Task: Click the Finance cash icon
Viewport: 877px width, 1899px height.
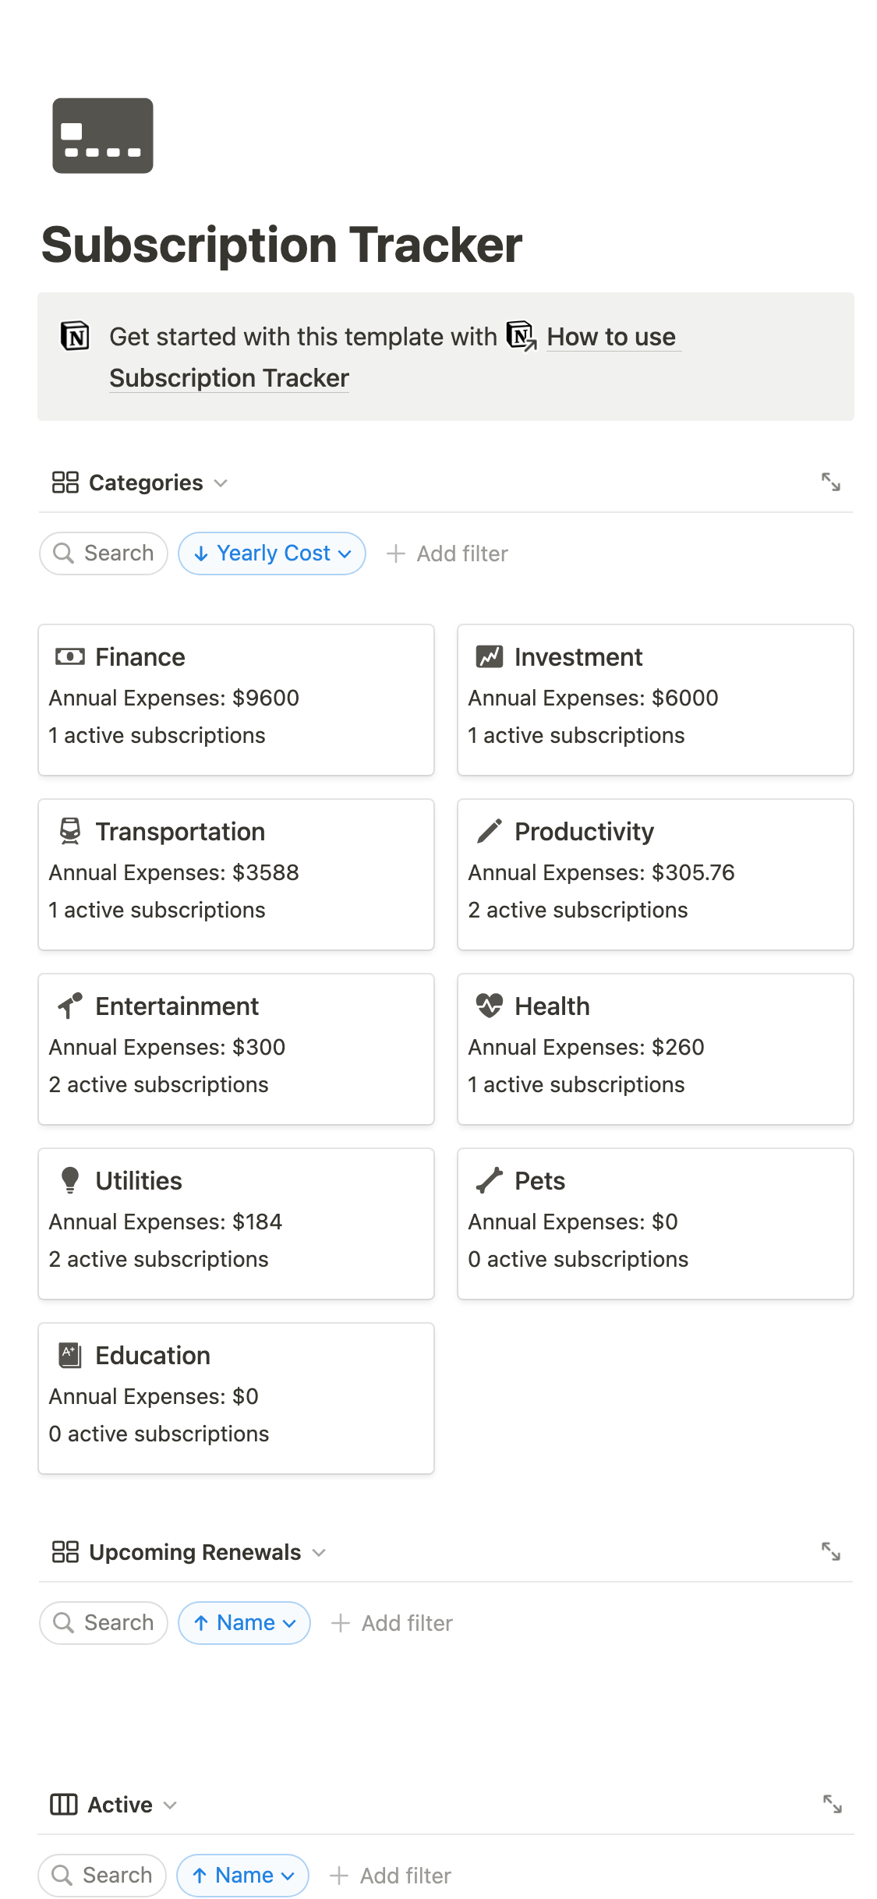Action: 70,657
